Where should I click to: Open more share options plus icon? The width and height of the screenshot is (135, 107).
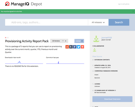point(82,47)
